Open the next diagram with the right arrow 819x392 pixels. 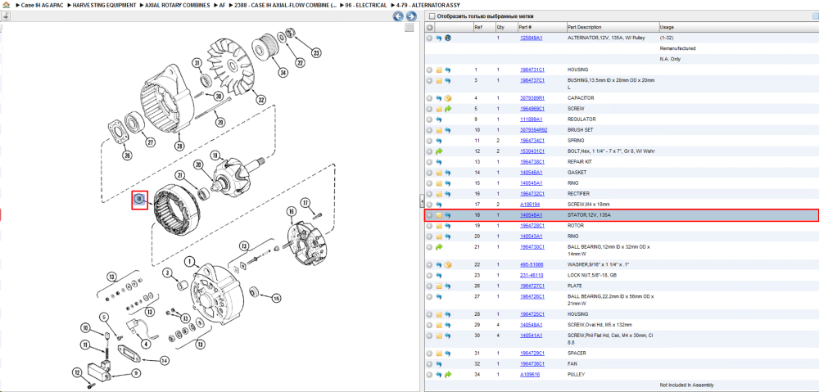tap(411, 16)
